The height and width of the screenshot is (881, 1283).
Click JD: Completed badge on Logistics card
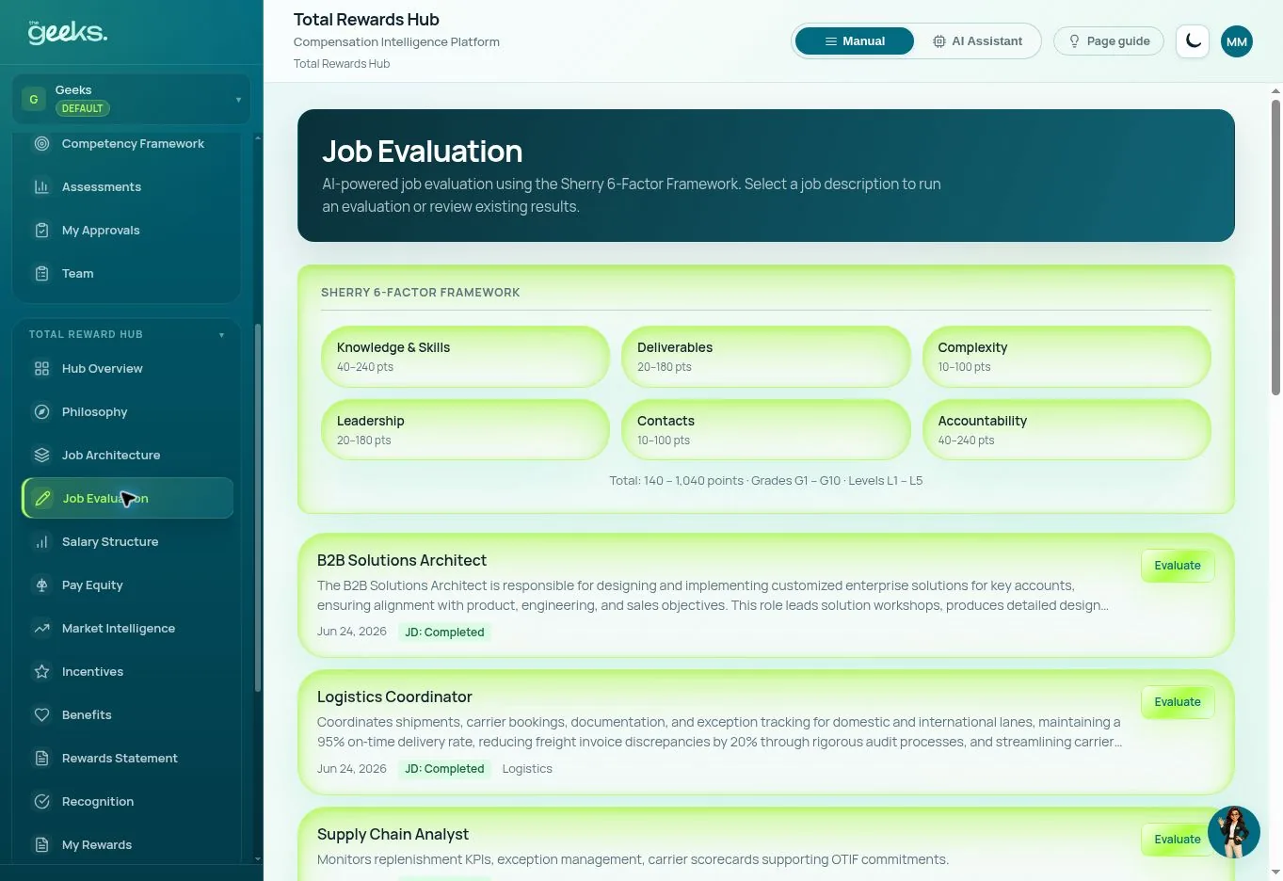coord(444,769)
